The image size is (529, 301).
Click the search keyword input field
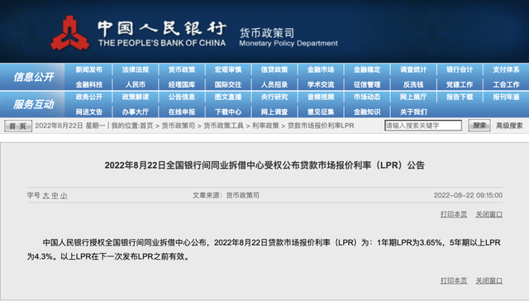click(x=423, y=126)
